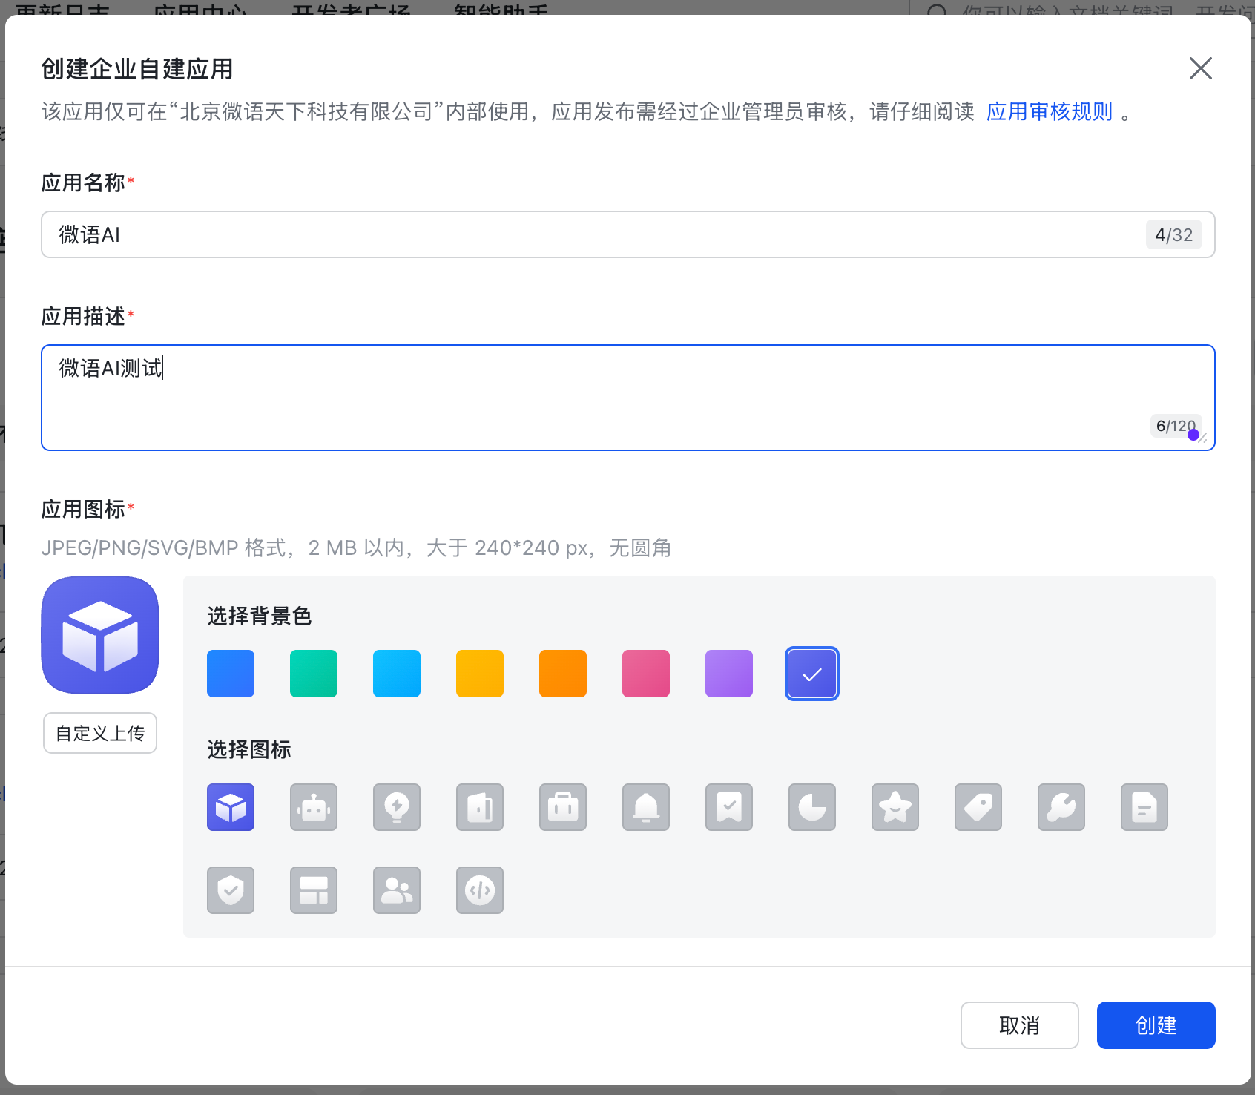The image size is (1255, 1095).
Task: Select the bell notification icon
Action: (646, 807)
